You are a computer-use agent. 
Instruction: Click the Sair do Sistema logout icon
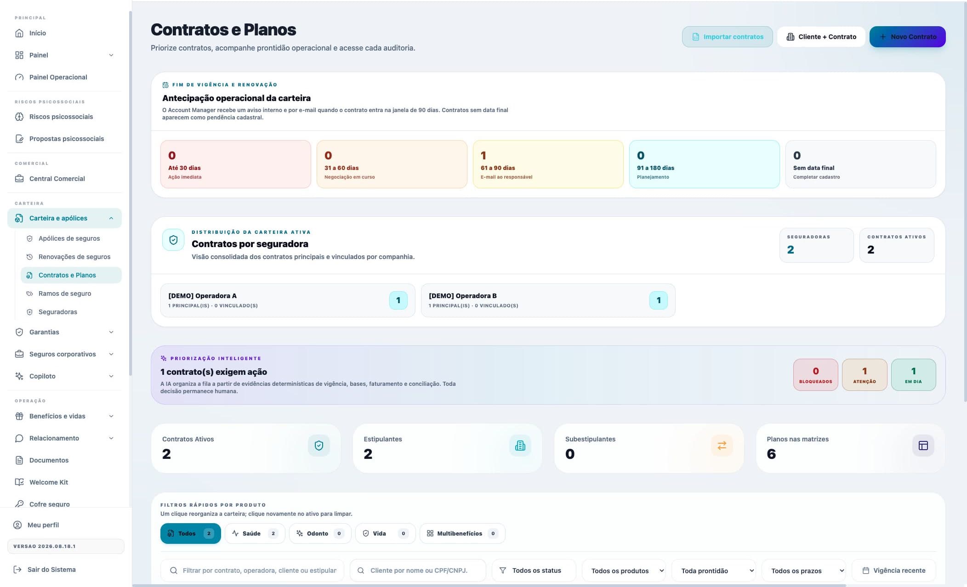pyautogui.click(x=17, y=570)
